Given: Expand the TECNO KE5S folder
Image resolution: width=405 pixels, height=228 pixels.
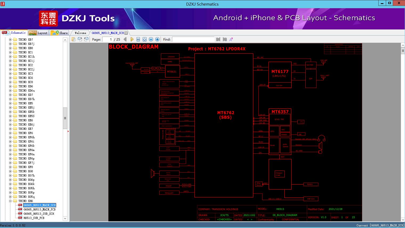Looking at the screenshot, I should pyautogui.click(x=10, y=116).
